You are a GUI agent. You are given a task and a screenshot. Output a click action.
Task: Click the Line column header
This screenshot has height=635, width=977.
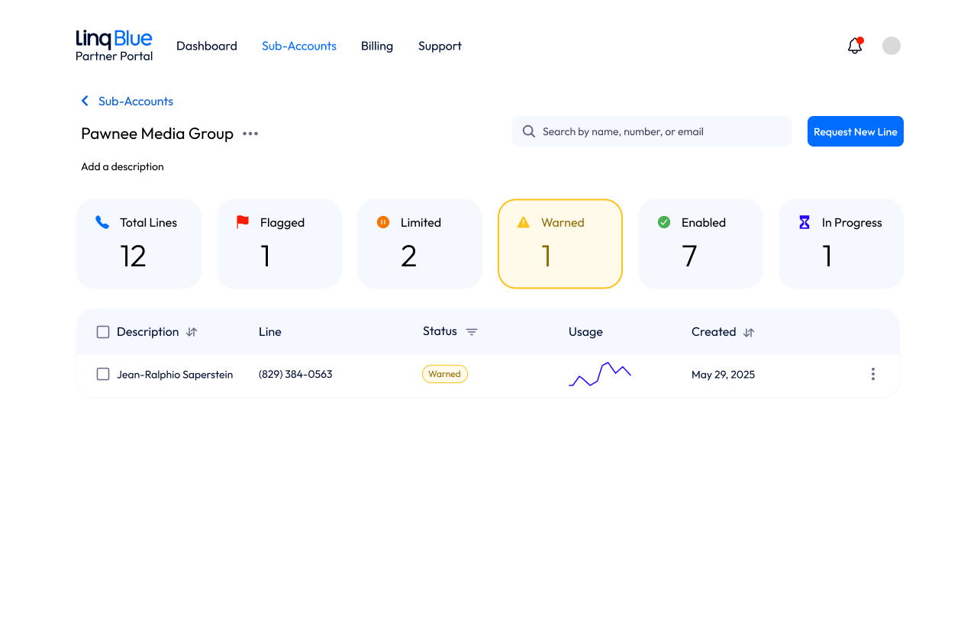tap(270, 332)
